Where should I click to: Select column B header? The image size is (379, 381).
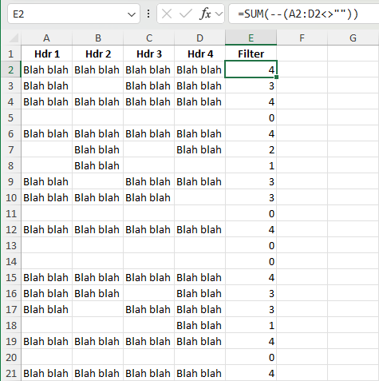coord(98,38)
